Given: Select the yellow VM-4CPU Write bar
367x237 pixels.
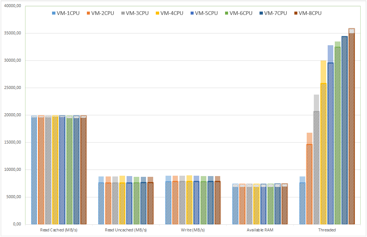Looking at the screenshot, I should (x=189, y=200).
